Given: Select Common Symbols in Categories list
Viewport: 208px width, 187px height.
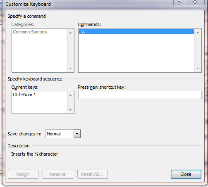Looking at the screenshot, I should 30,32.
